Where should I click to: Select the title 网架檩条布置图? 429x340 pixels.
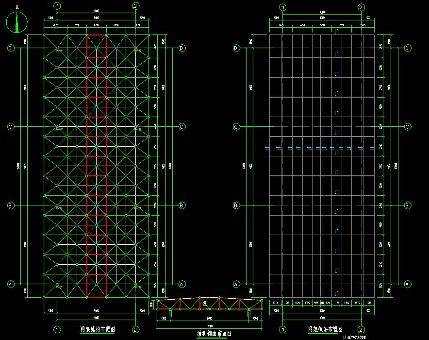[x=325, y=329]
